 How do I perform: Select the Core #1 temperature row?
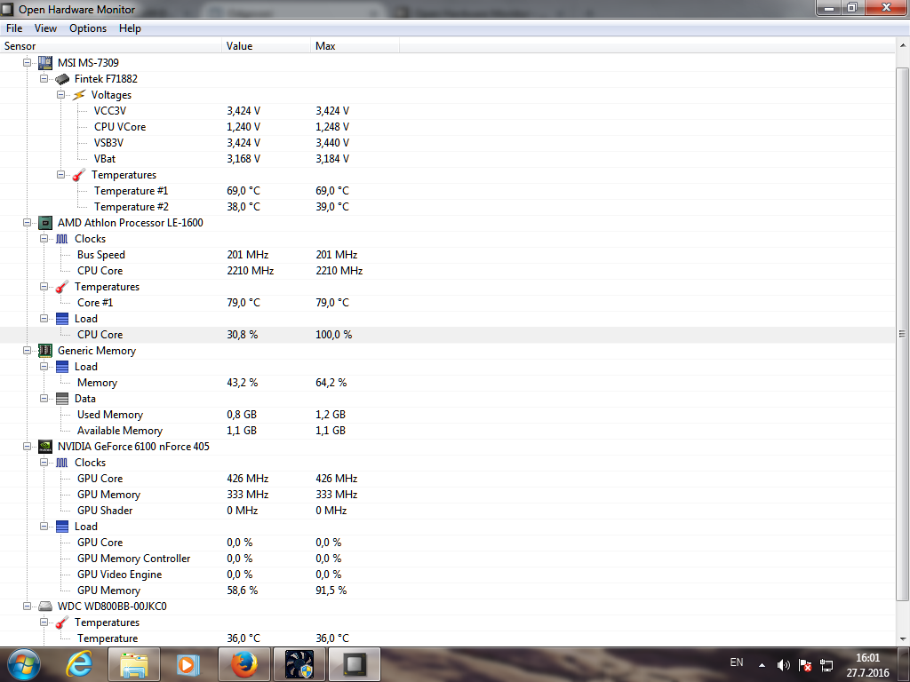point(447,303)
